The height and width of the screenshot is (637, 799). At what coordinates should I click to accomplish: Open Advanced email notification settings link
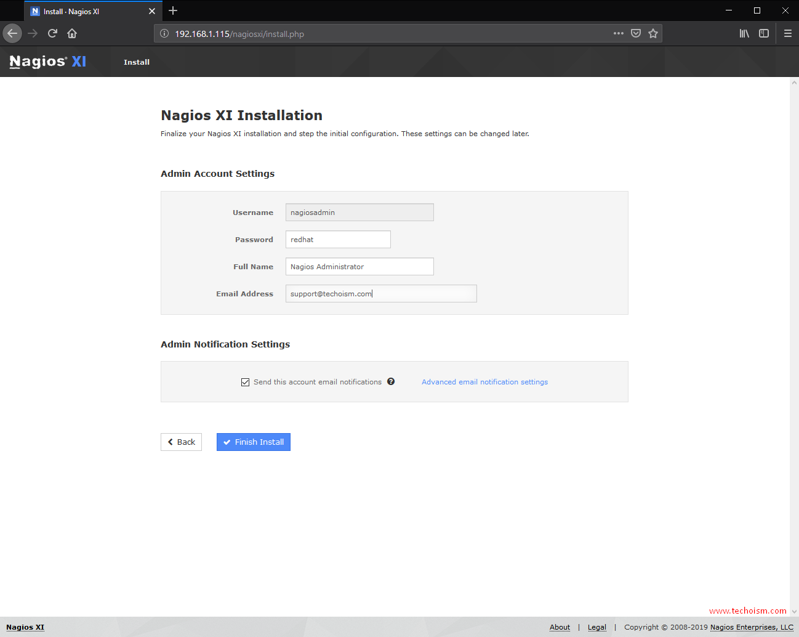click(484, 382)
